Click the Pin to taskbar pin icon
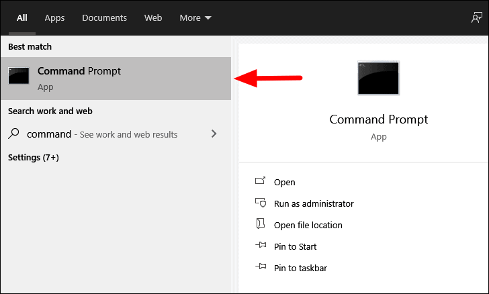The width and height of the screenshot is (489, 294). [261, 266]
